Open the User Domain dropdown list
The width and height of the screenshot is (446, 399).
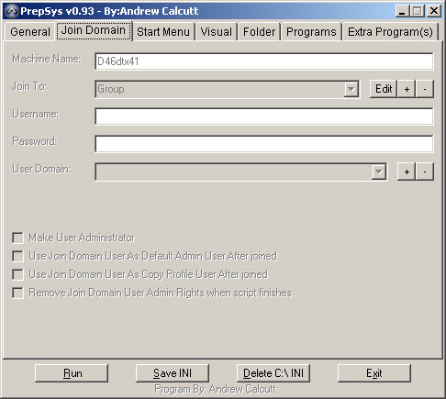[x=379, y=172]
